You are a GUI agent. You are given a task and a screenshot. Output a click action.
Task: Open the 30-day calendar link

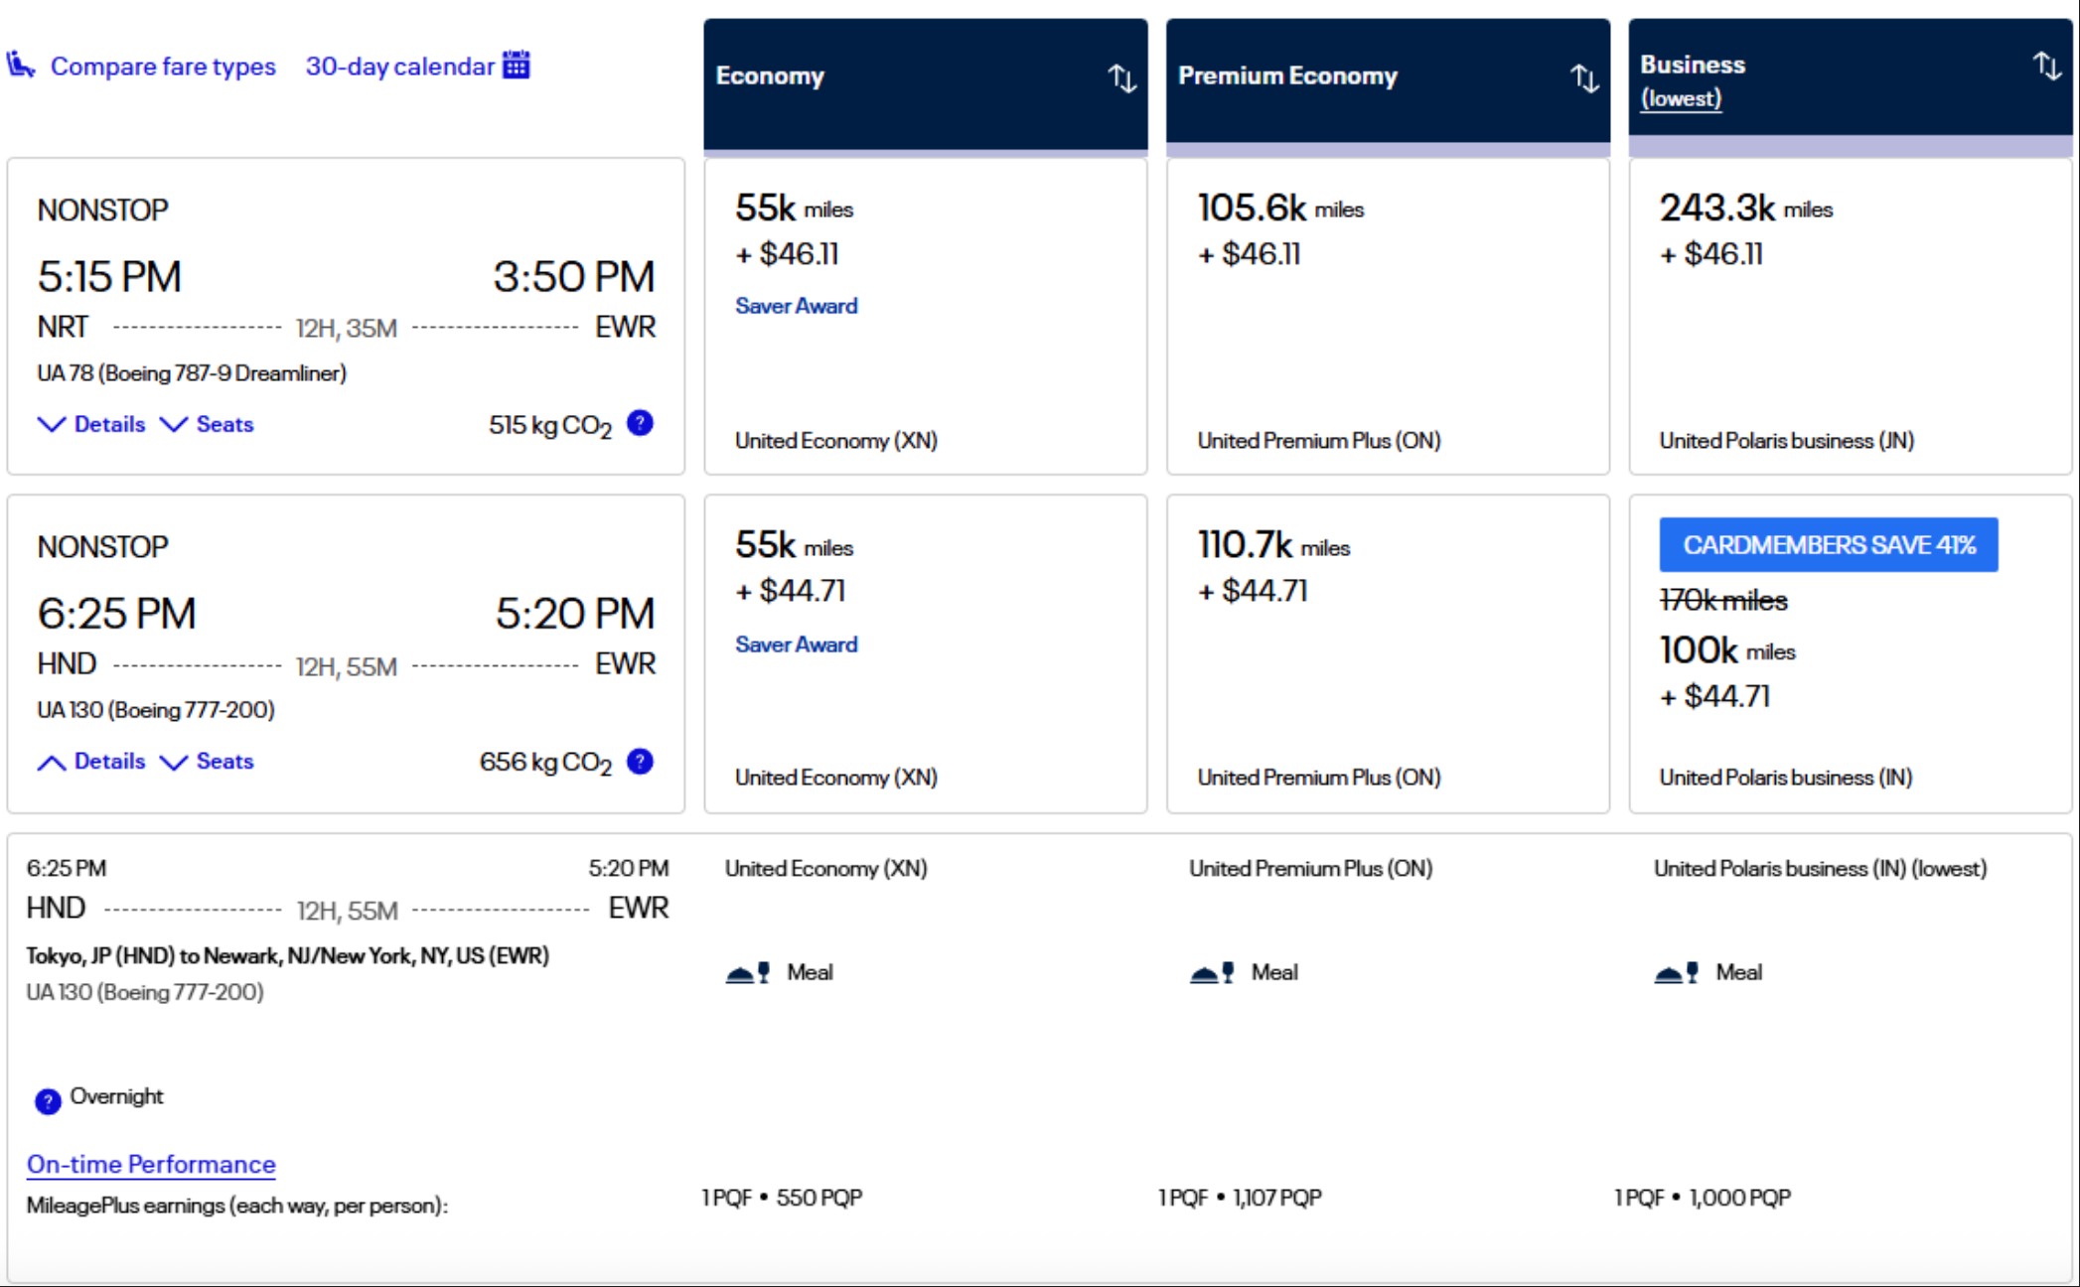(399, 67)
